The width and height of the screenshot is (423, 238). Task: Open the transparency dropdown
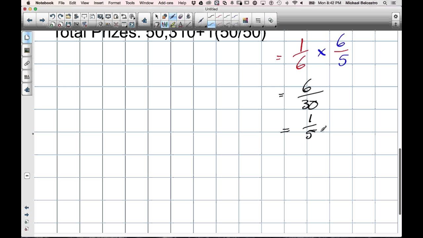(x=271, y=20)
